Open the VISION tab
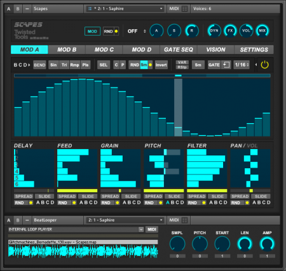 (x=215, y=50)
